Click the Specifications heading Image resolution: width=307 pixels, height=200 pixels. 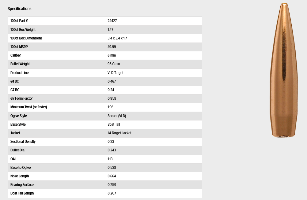pos(19,9)
